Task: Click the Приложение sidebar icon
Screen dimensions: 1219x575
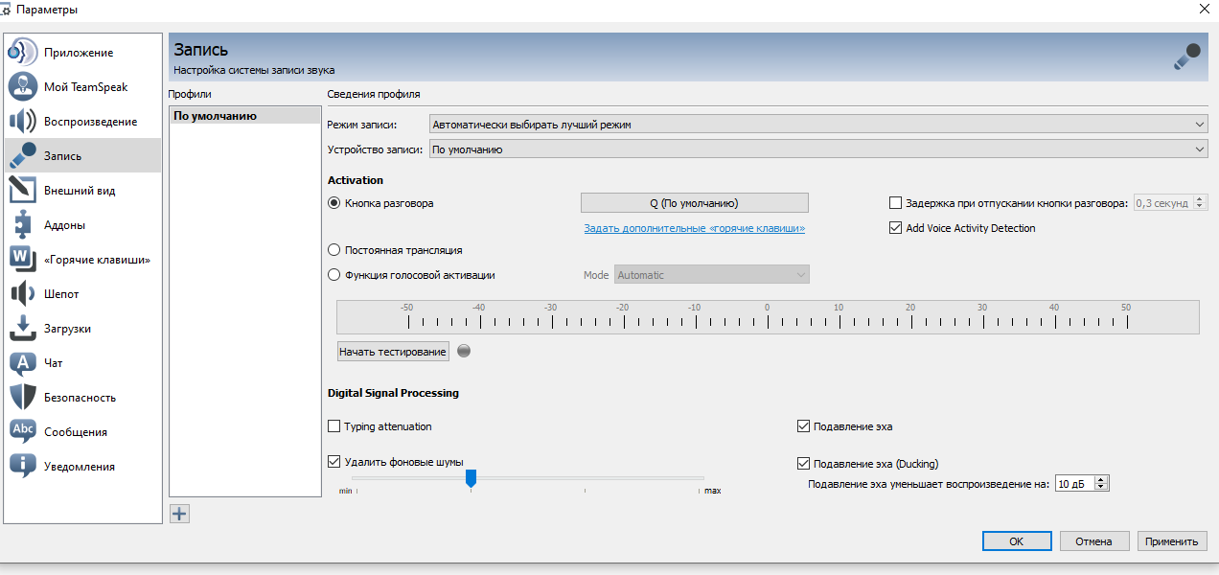Action: 23,53
